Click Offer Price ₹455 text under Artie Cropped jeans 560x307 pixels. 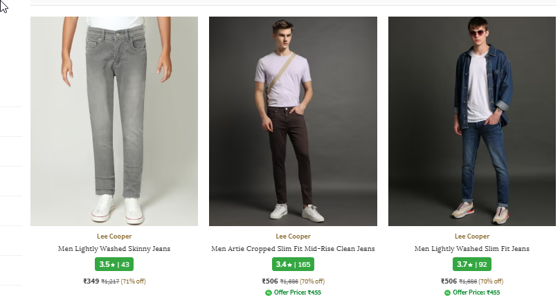point(298,292)
